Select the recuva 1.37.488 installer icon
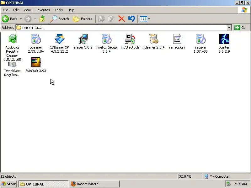The image size is (251, 188). 200,39
